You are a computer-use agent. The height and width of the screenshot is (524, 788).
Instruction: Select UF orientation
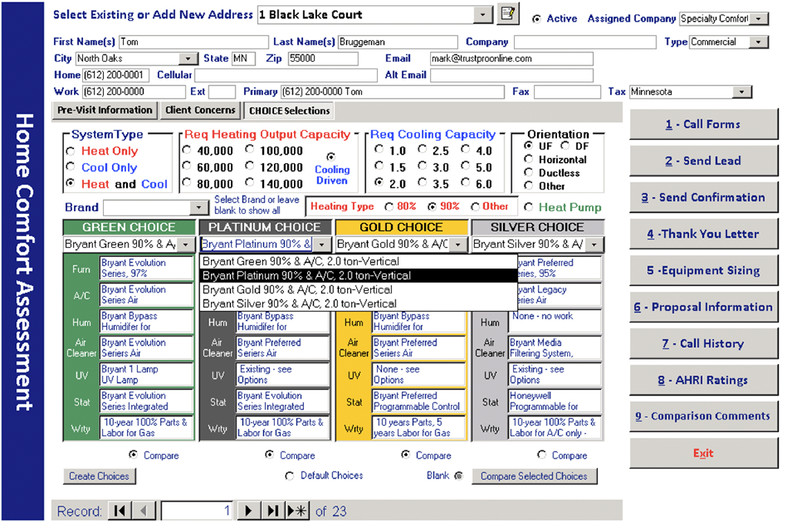coord(528,145)
